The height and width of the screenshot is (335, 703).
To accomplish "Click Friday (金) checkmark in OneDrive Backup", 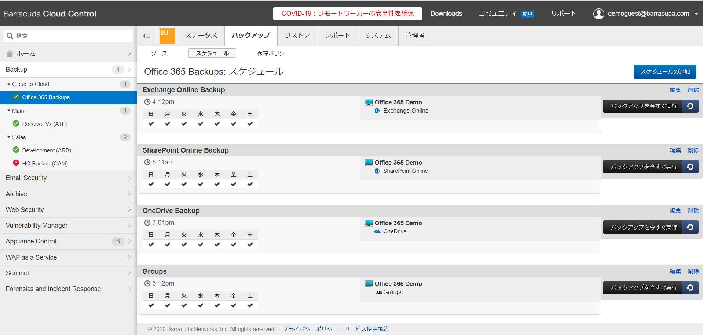I will pos(234,245).
